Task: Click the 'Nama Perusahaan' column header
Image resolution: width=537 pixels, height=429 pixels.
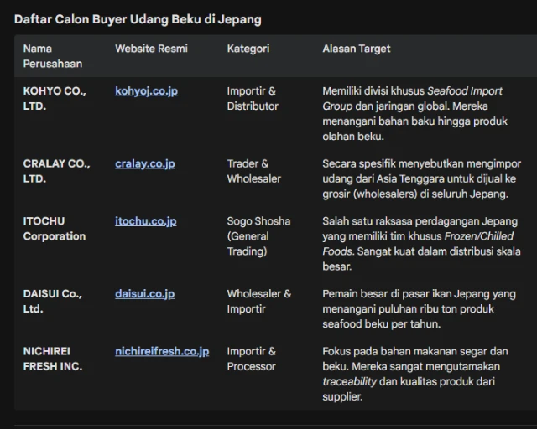Action: click(x=50, y=56)
